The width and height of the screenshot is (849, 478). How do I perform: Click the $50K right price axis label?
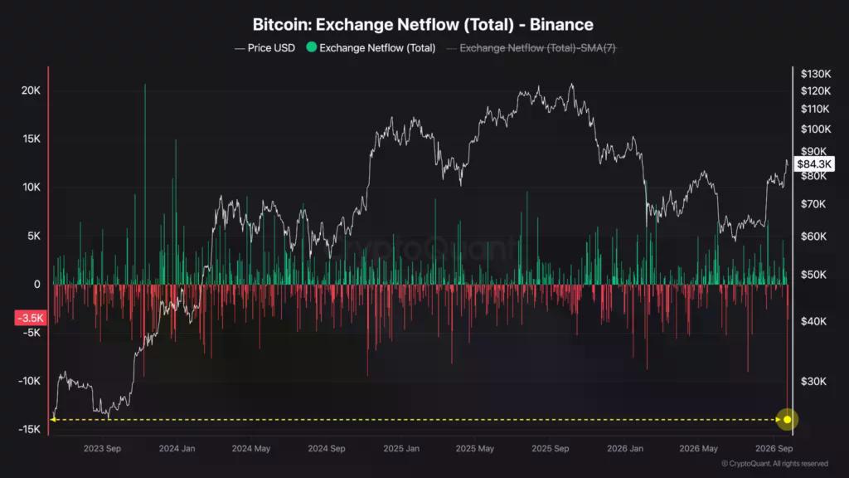[x=813, y=274]
